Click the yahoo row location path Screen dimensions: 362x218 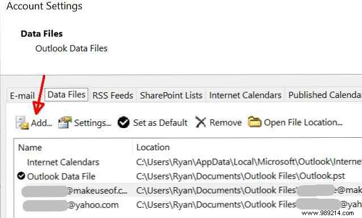[249, 204]
